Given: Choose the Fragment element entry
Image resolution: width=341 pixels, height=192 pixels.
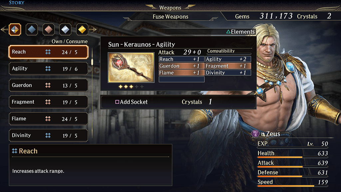Looking at the screenshot, I should (x=48, y=102).
